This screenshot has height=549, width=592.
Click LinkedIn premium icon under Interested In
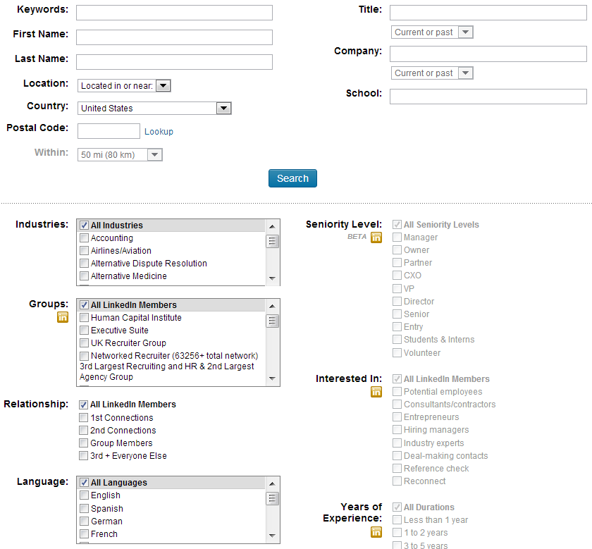(376, 392)
